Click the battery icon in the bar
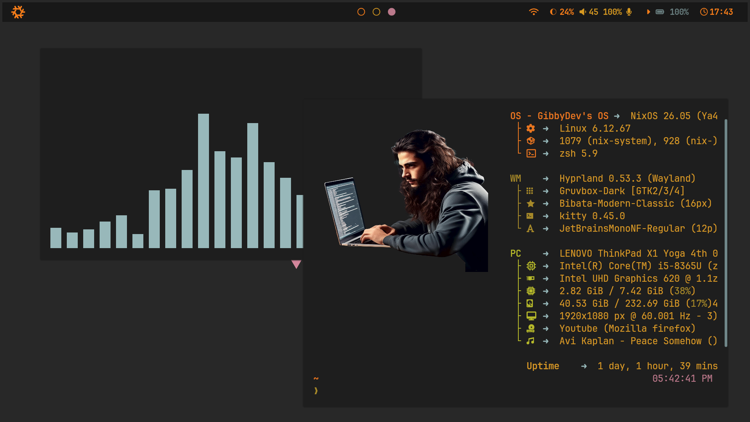This screenshot has width=750, height=422. tap(660, 12)
